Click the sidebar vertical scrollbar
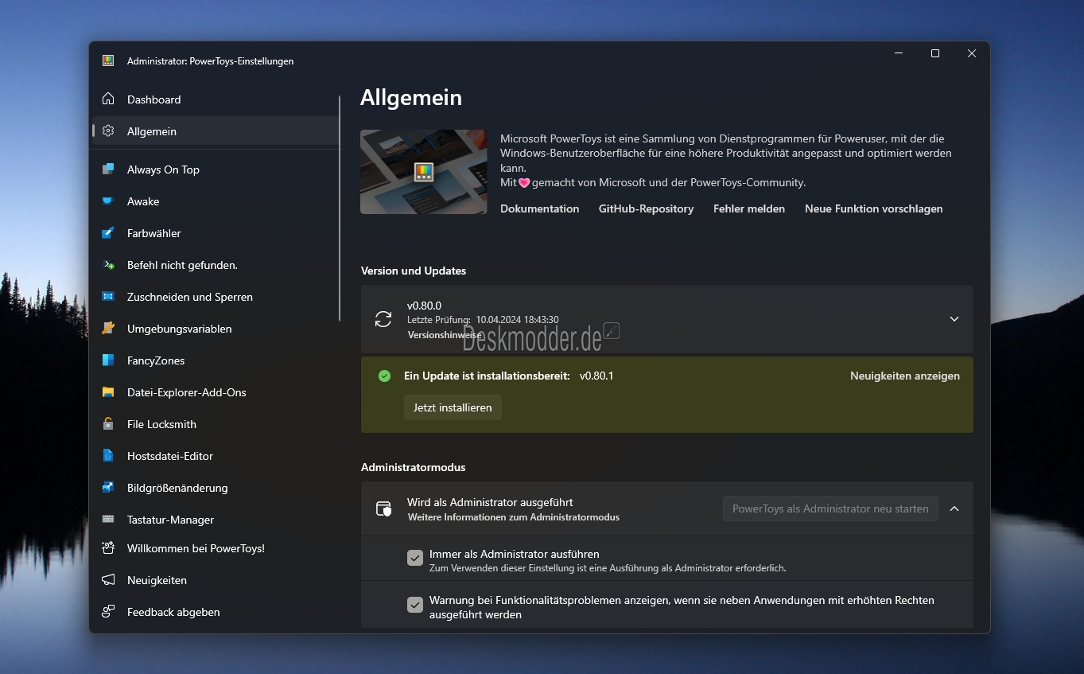The width and height of the screenshot is (1084, 674). click(x=340, y=208)
